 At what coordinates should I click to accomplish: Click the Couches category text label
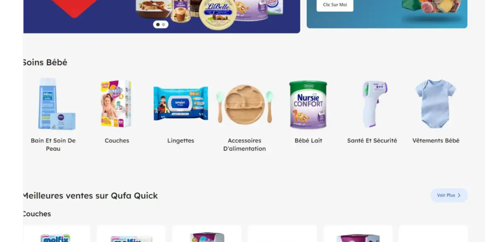coord(117,141)
